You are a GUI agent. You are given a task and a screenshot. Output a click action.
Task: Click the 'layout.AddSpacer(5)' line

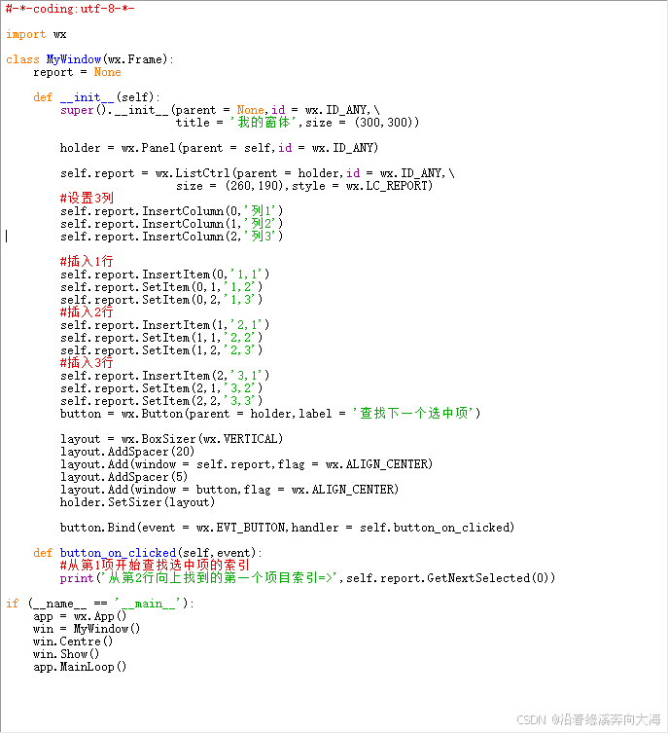click(x=123, y=476)
